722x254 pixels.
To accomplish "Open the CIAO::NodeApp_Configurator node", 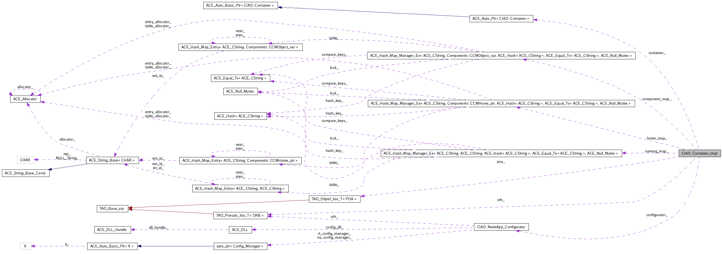I will (501, 227).
